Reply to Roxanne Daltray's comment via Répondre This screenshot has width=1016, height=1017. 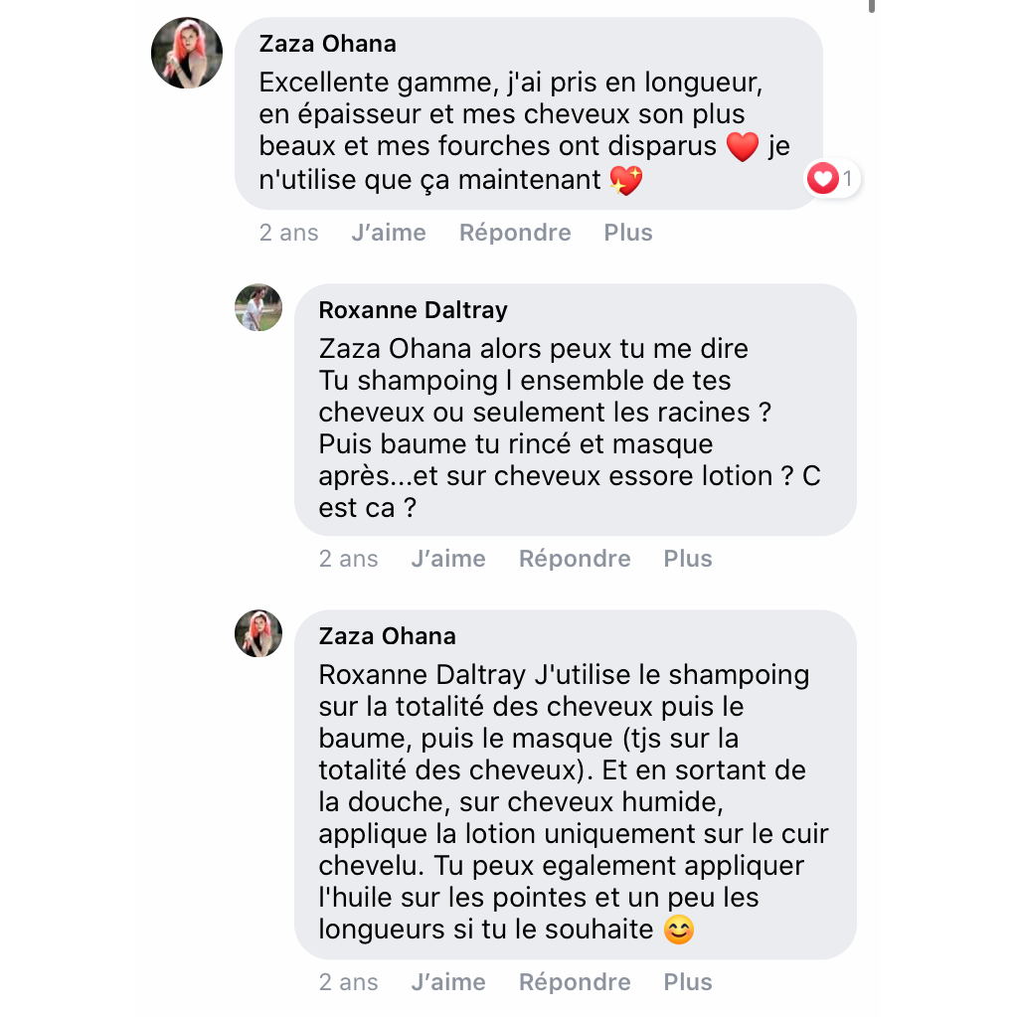pyautogui.click(x=575, y=559)
